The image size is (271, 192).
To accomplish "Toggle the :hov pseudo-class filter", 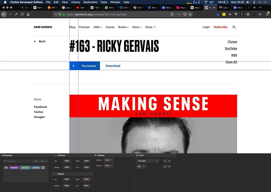I will click(x=36, y=161).
